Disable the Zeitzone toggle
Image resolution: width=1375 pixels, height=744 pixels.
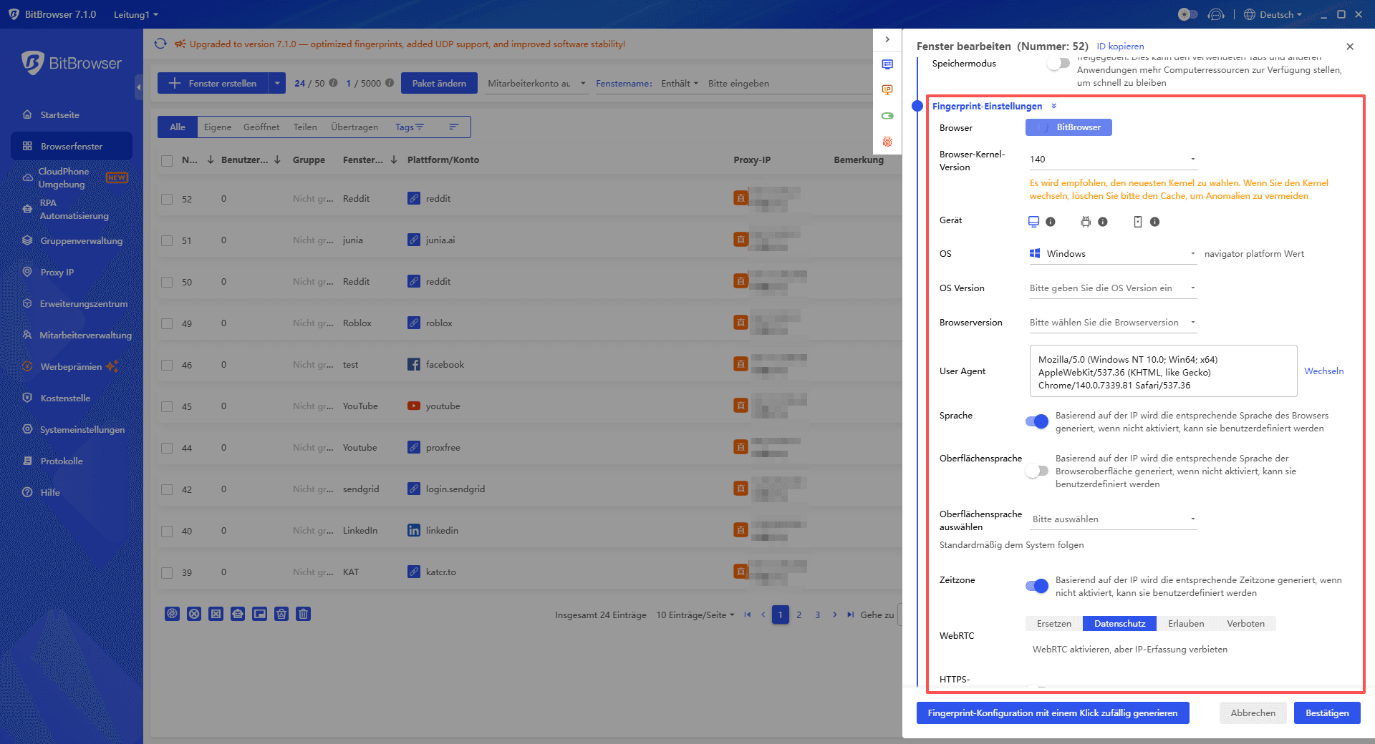(1036, 586)
